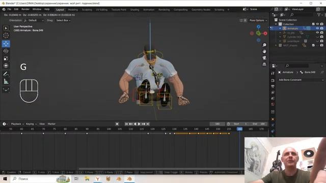Open the File menu
Image resolution: width=326 pixels, height=183 pixels.
(x=9, y=9)
